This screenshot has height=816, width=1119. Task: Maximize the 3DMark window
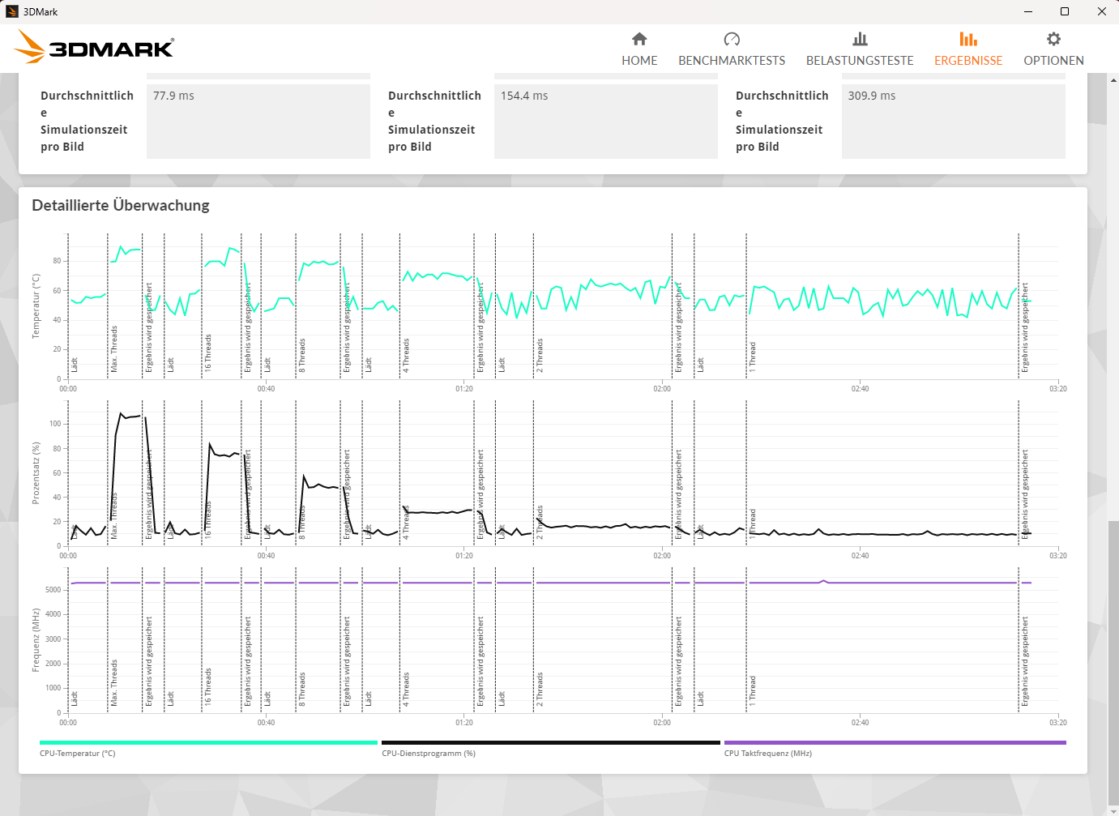click(x=1065, y=11)
